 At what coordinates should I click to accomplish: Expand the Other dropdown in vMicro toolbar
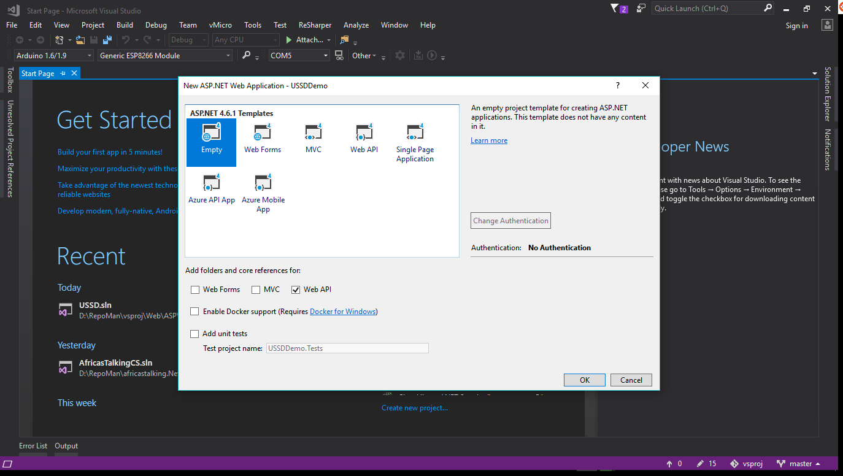(364, 55)
